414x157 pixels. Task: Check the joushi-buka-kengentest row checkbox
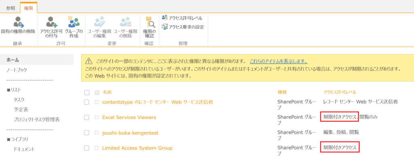tap(87, 133)
